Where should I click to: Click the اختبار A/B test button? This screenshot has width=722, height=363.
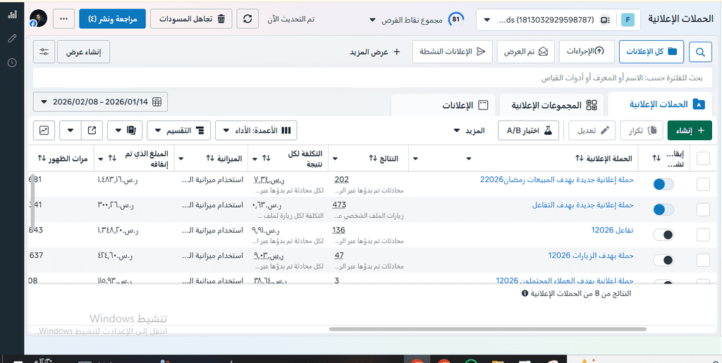529,130
